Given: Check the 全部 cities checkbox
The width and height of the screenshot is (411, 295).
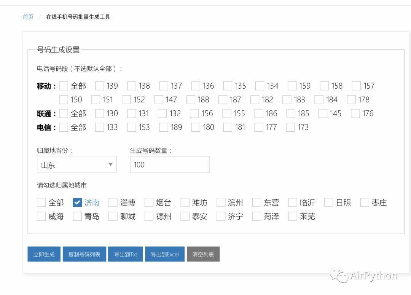Looking at the screenshot, I should [x=41, y=203].
